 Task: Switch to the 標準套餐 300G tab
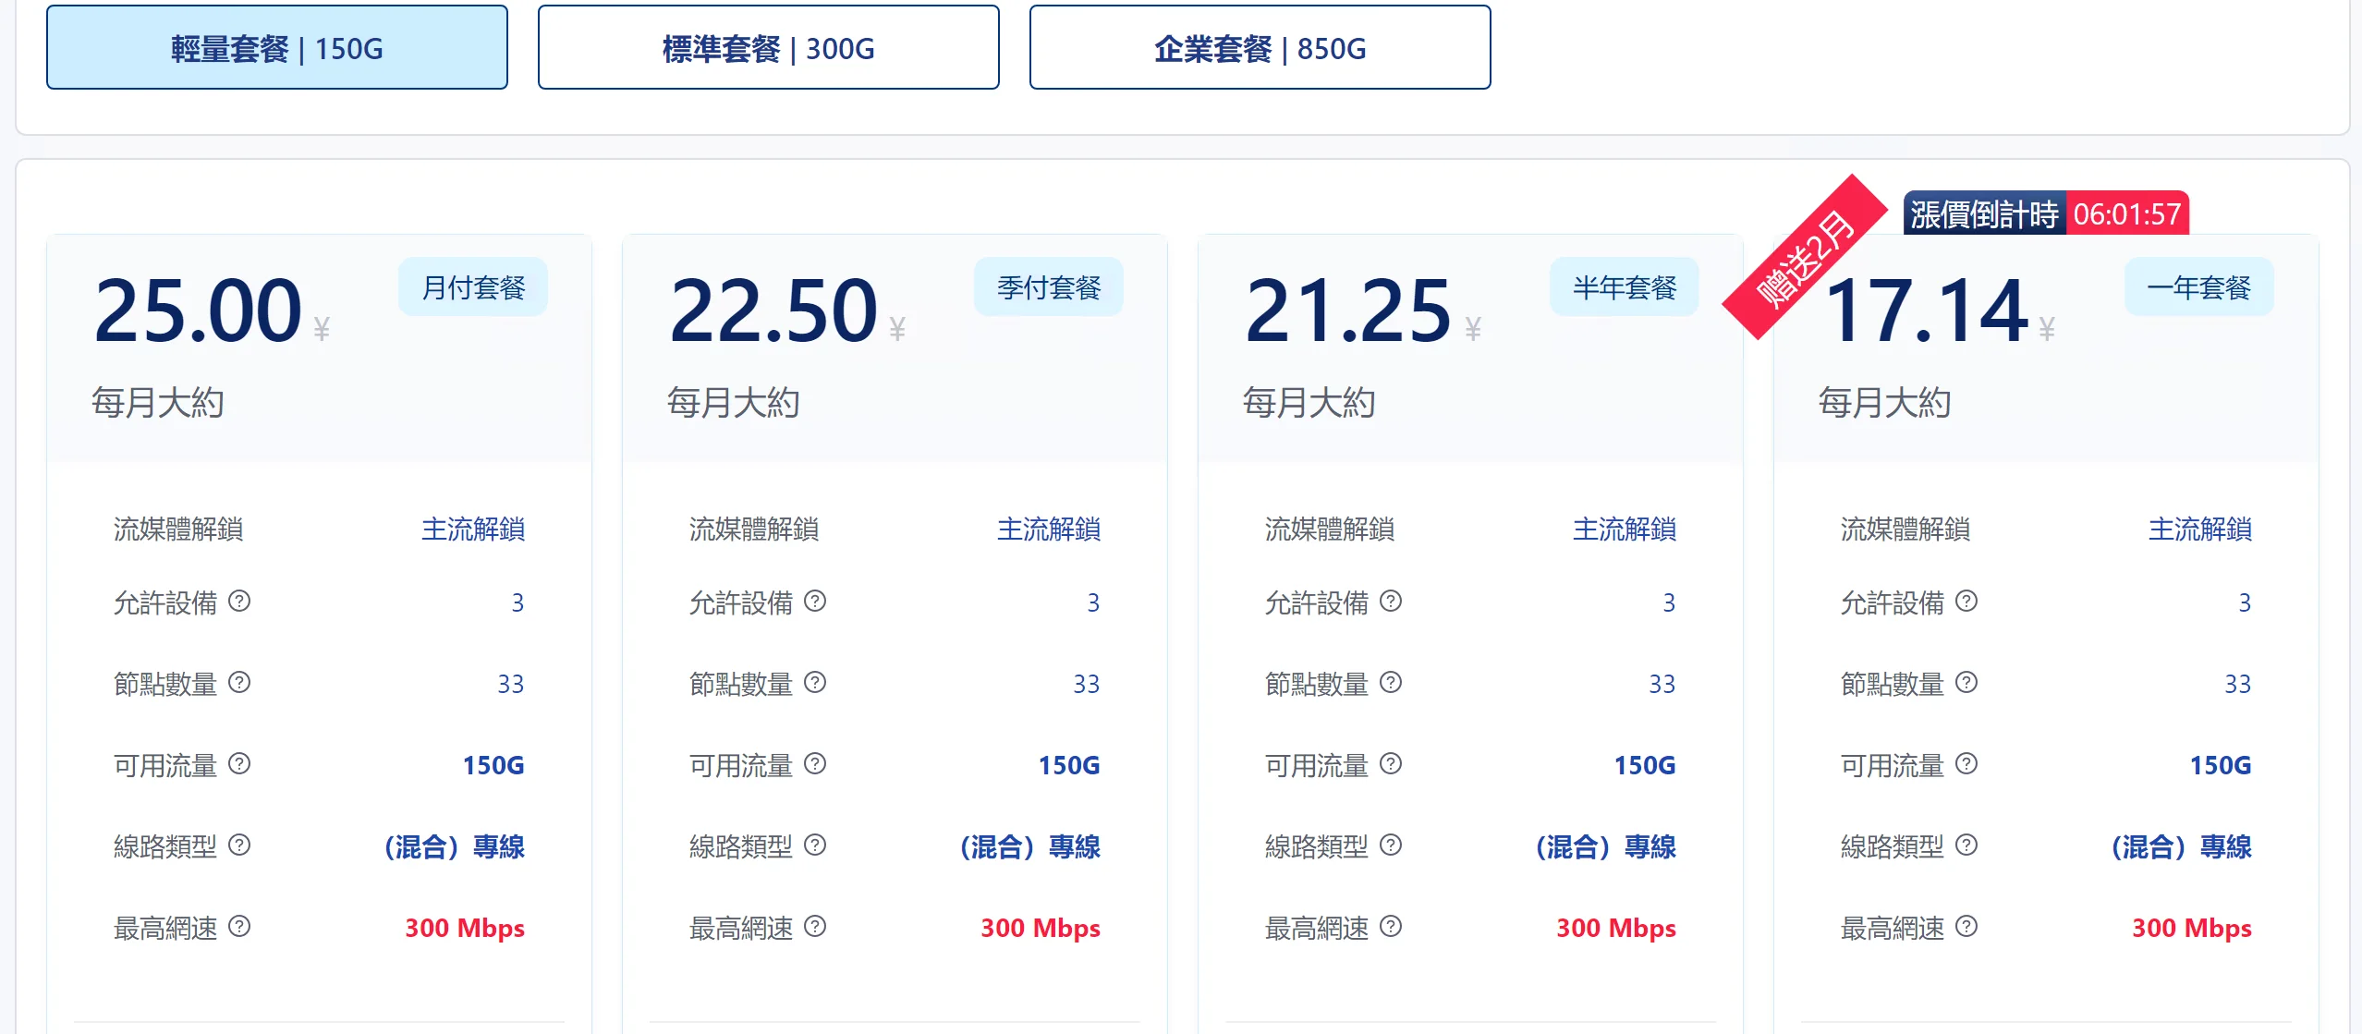[769, 47]
